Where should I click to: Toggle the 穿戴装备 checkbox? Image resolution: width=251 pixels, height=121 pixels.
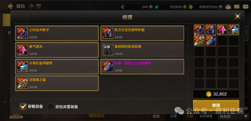23,107
